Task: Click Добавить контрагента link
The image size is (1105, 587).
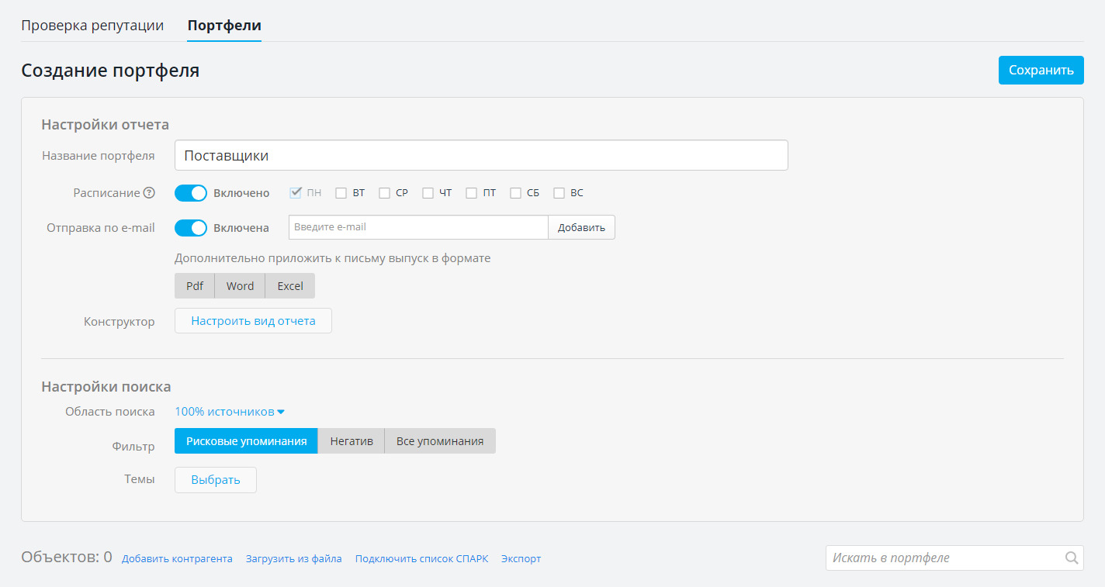Action: pos(177,558)
